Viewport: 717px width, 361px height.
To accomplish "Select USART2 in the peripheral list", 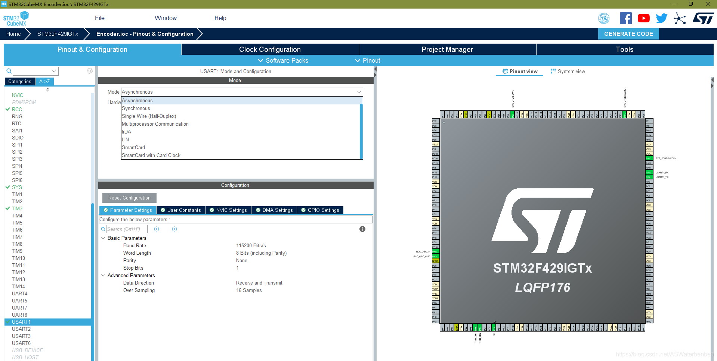I will [21, 329].
